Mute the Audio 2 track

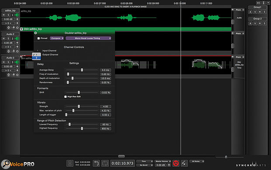tap(3, 39)
